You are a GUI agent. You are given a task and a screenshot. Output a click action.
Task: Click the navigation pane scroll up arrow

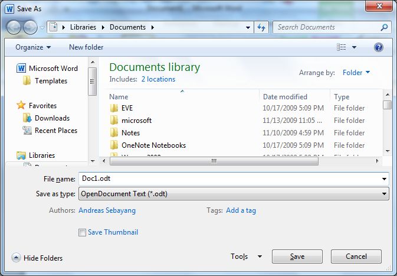(x=93, y=62)
